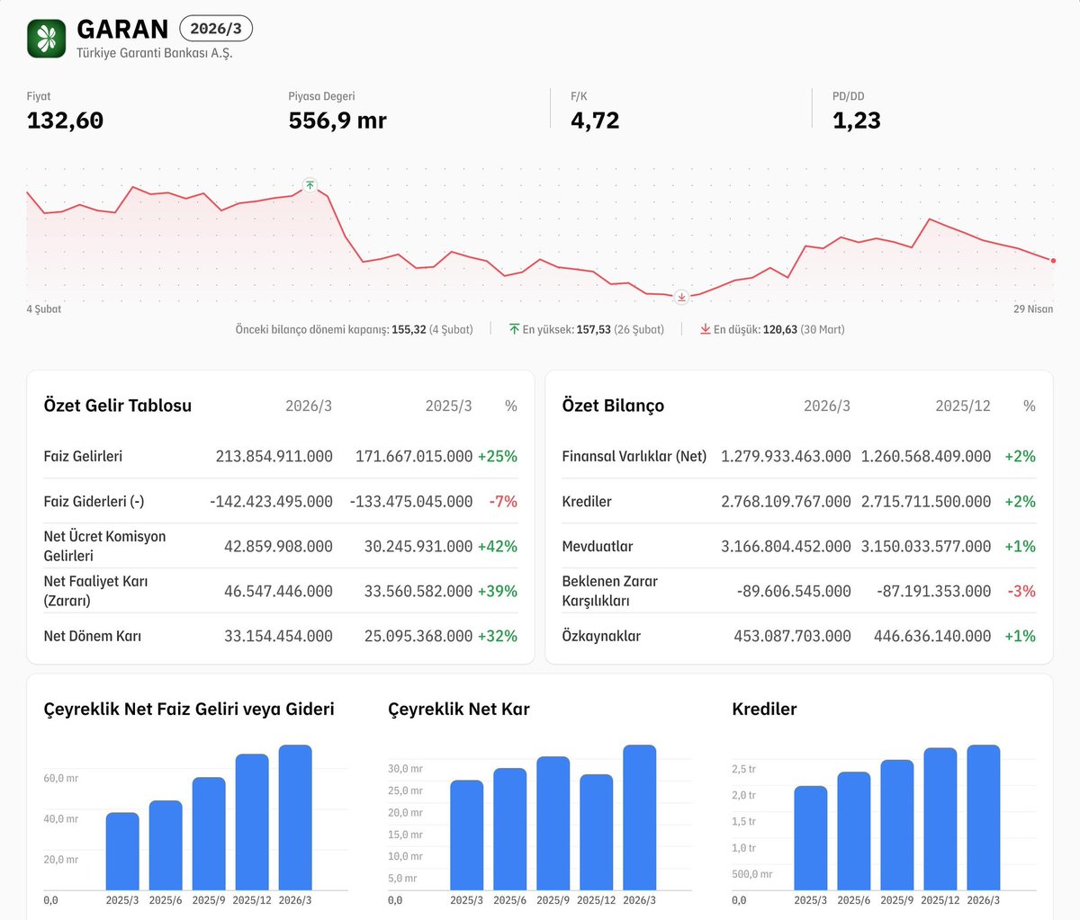Click the Fiyat value 132,60

(x=65, y=121)
